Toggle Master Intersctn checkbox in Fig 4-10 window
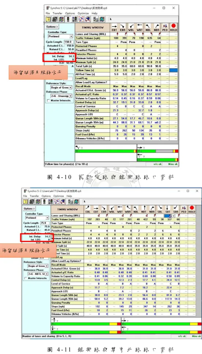This screenshot has width=202, height=354. click(49, 100)
